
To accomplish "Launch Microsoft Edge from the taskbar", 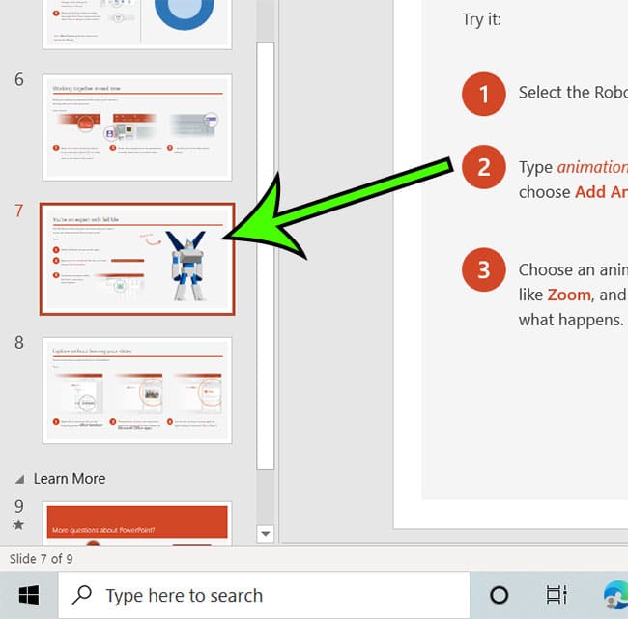I will click(616, 595).
